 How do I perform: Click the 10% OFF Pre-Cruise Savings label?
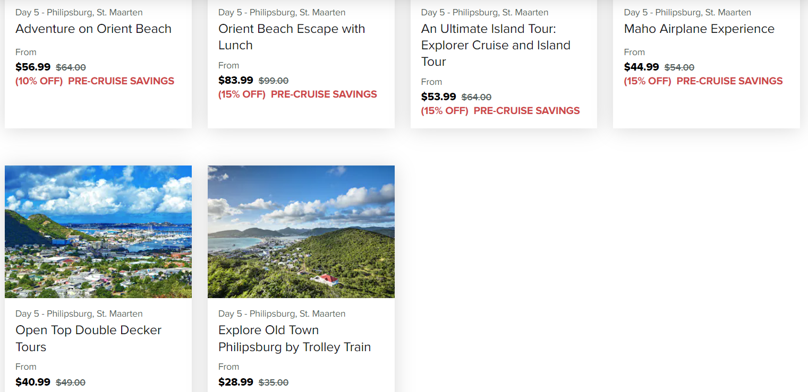click(x=95, y=81)
